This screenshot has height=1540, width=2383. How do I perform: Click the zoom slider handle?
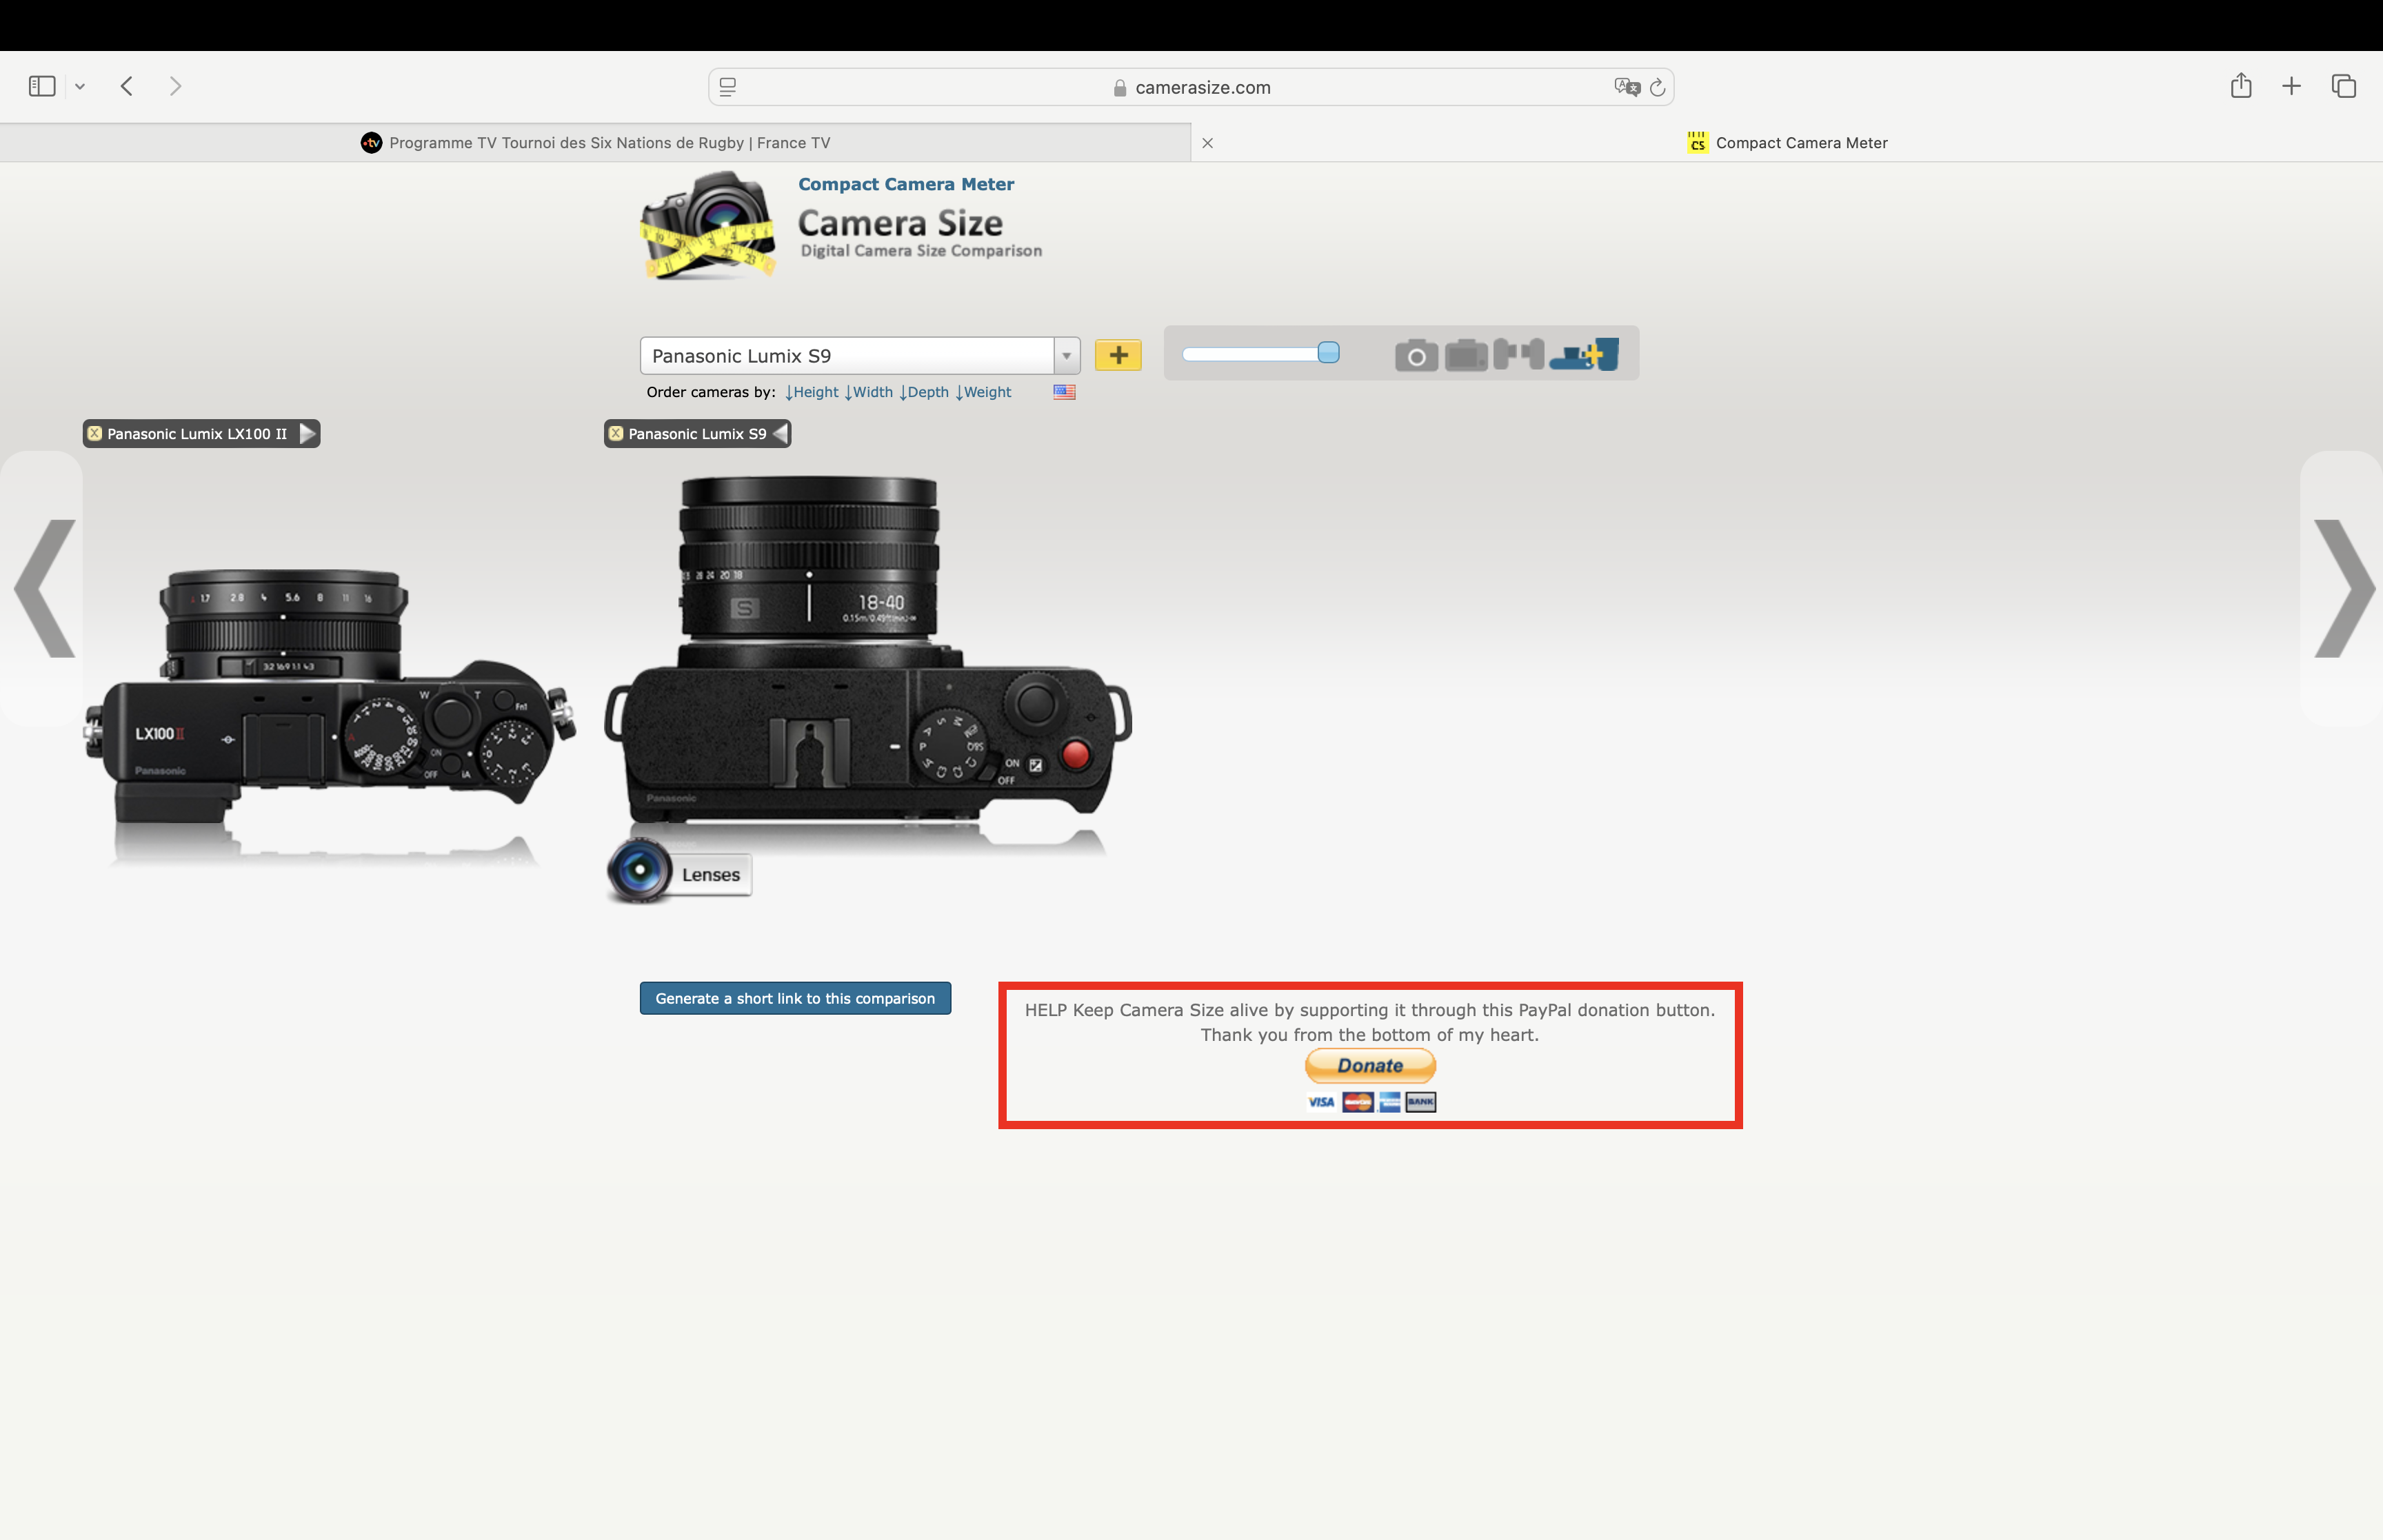1328,352
